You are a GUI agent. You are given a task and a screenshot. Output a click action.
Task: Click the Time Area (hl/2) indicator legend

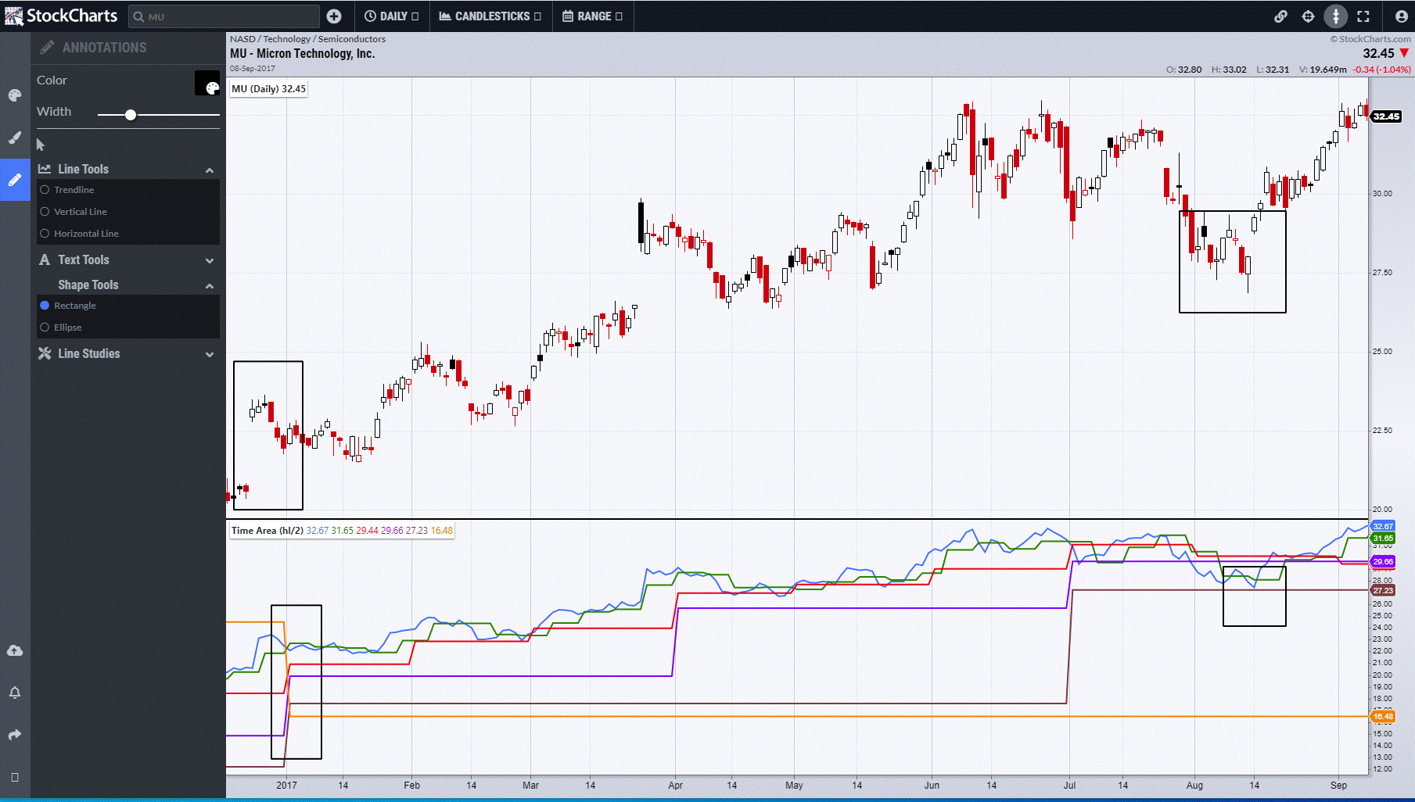coord(342,531)
